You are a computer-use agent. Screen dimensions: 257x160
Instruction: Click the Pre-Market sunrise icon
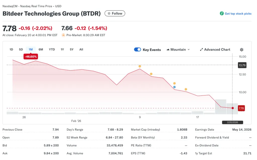(63, 35)
